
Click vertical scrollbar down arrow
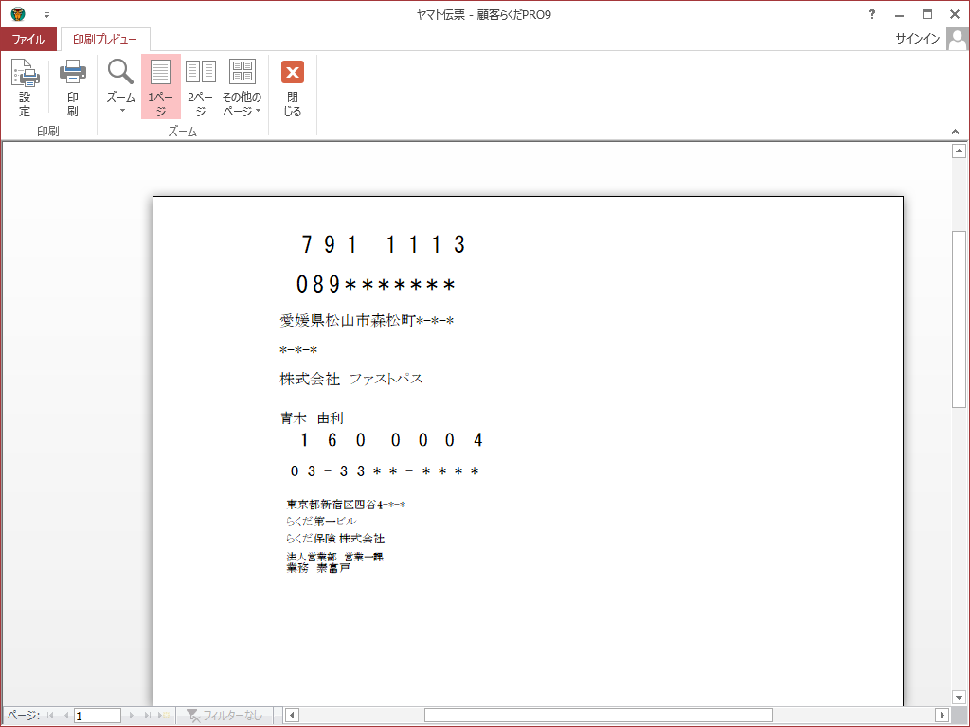959,697
